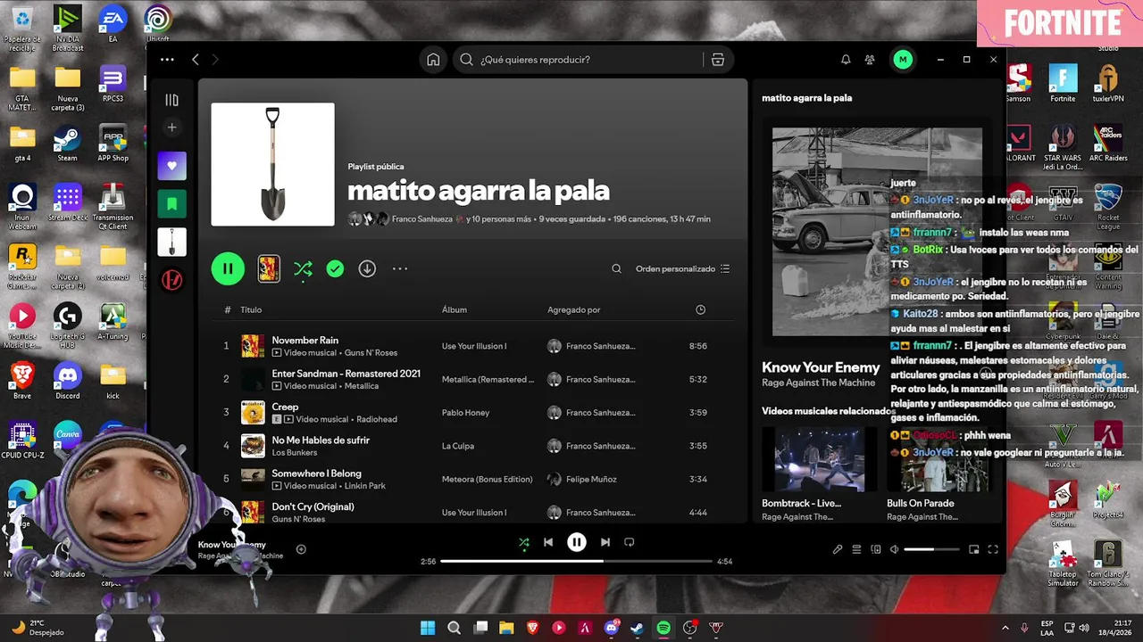
Task: Sort by the Álbum column header
Action: point(455,309)
